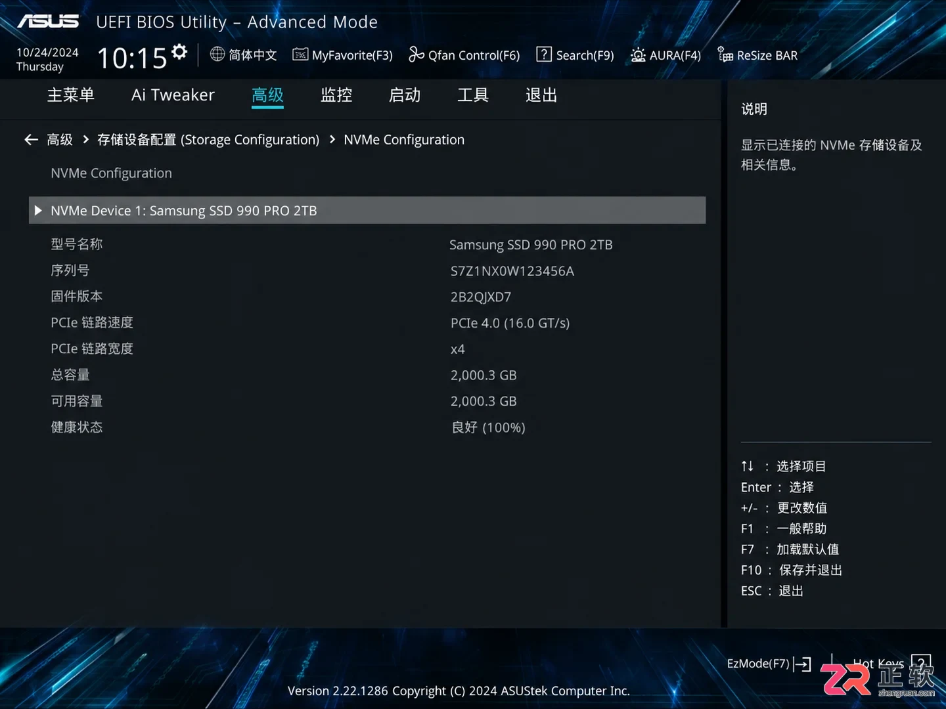Click the 10:15 clock display

[x=132, y=58]
